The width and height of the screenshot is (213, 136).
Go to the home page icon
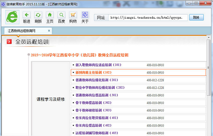(50, 15)
